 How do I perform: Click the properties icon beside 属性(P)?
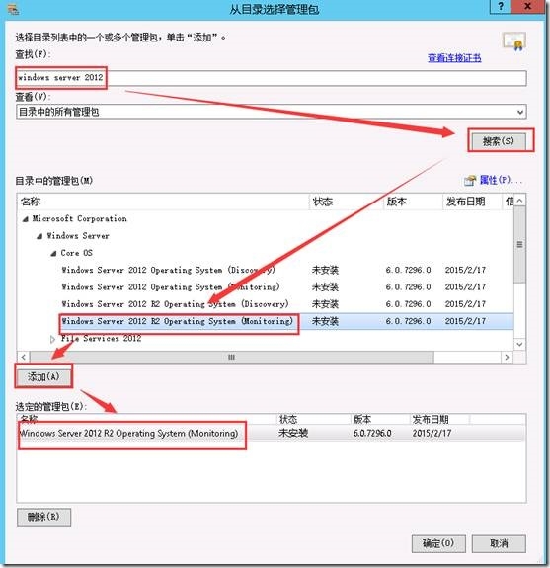(470, 180)
